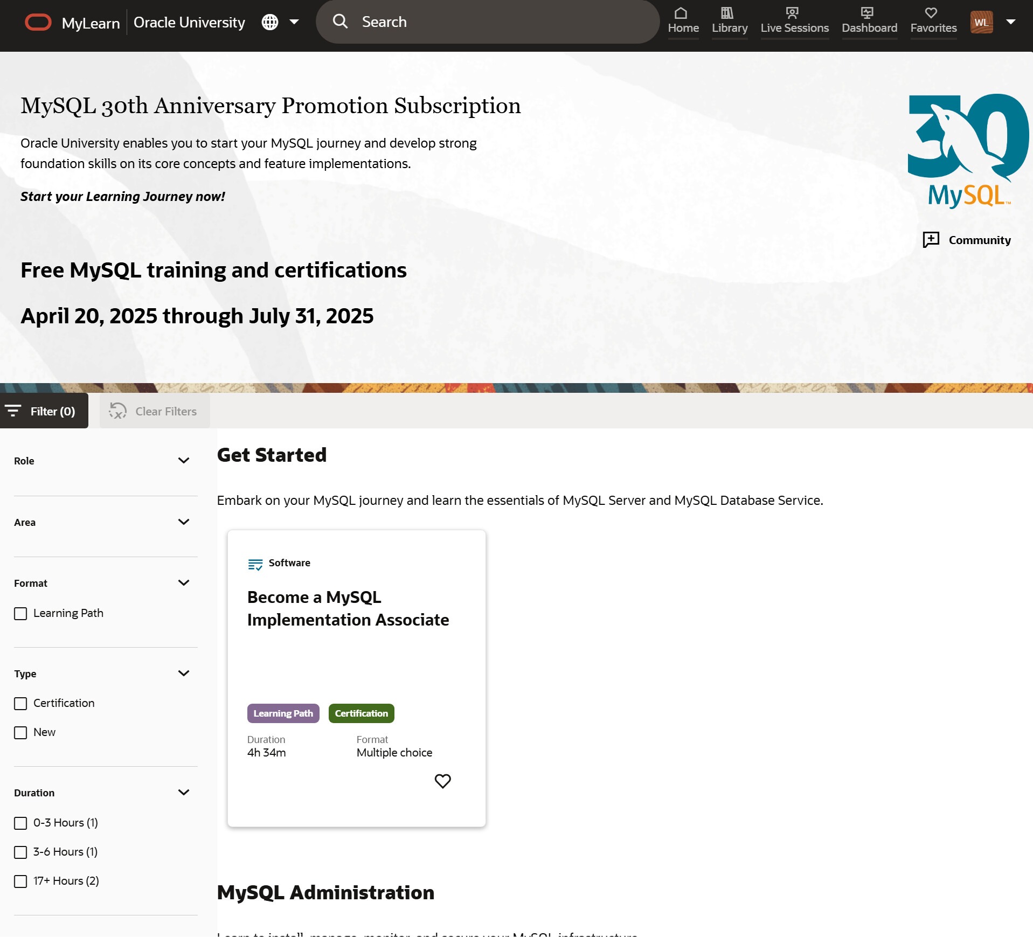Open the Community chat icon
The width and height of the screenshot is (1033, 937).
tap(931, 240)
